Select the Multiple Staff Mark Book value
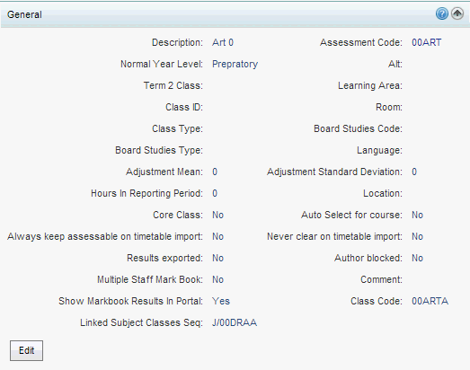 click(x=217, y=279)
